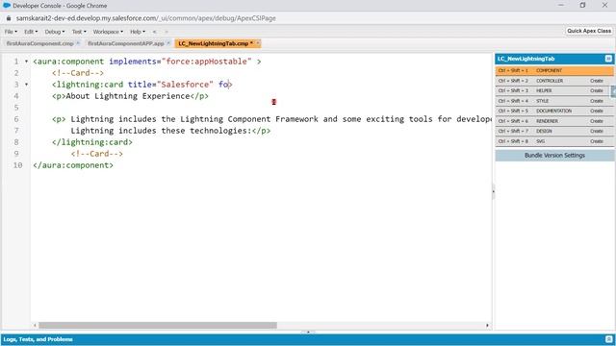
Task: Click the Quick Apex Class button
Action: point(589,31)
